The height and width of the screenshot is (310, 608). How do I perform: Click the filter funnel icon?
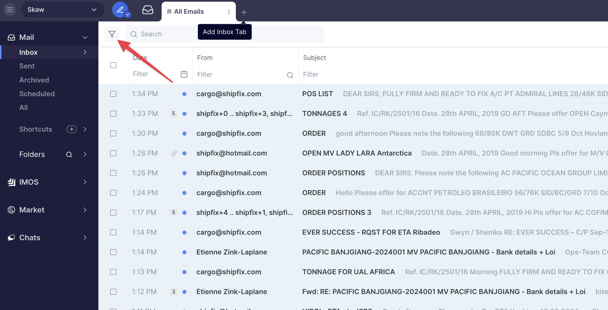coord(112,34)
